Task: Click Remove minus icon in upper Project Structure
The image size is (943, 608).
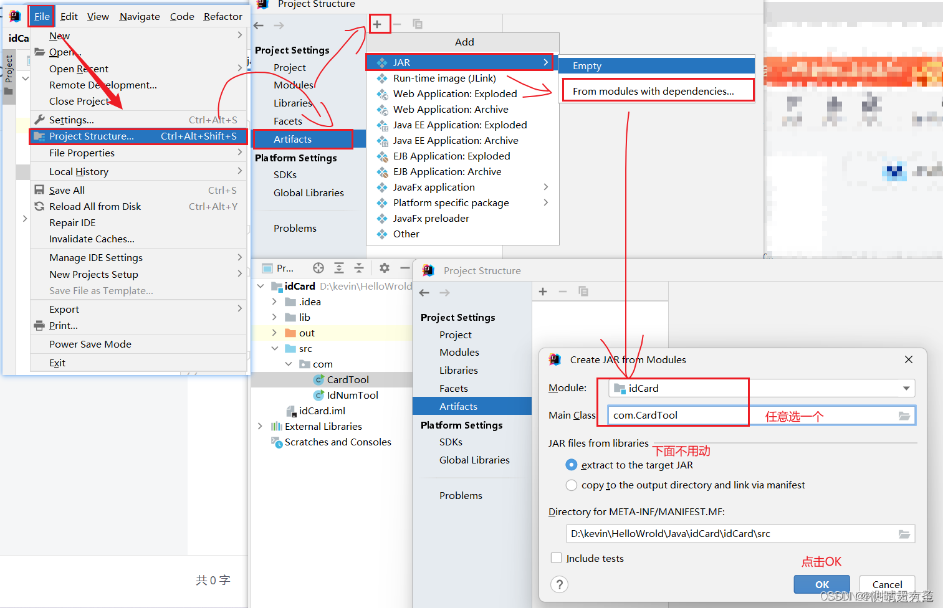Action: pos(397,24)
